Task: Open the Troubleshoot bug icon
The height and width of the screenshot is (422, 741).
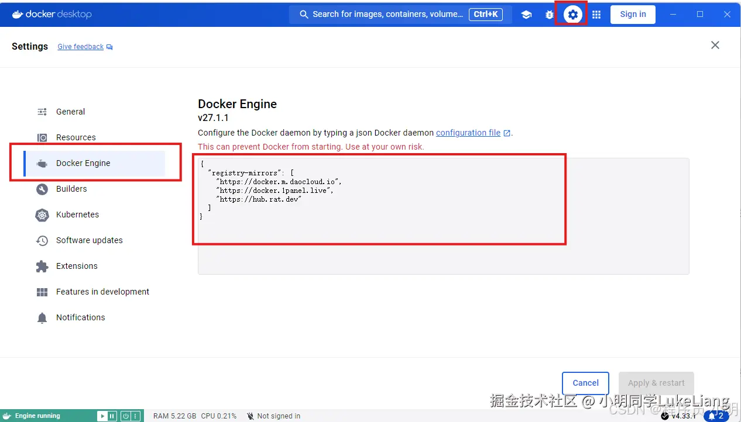Action: [x=550, y=15]
